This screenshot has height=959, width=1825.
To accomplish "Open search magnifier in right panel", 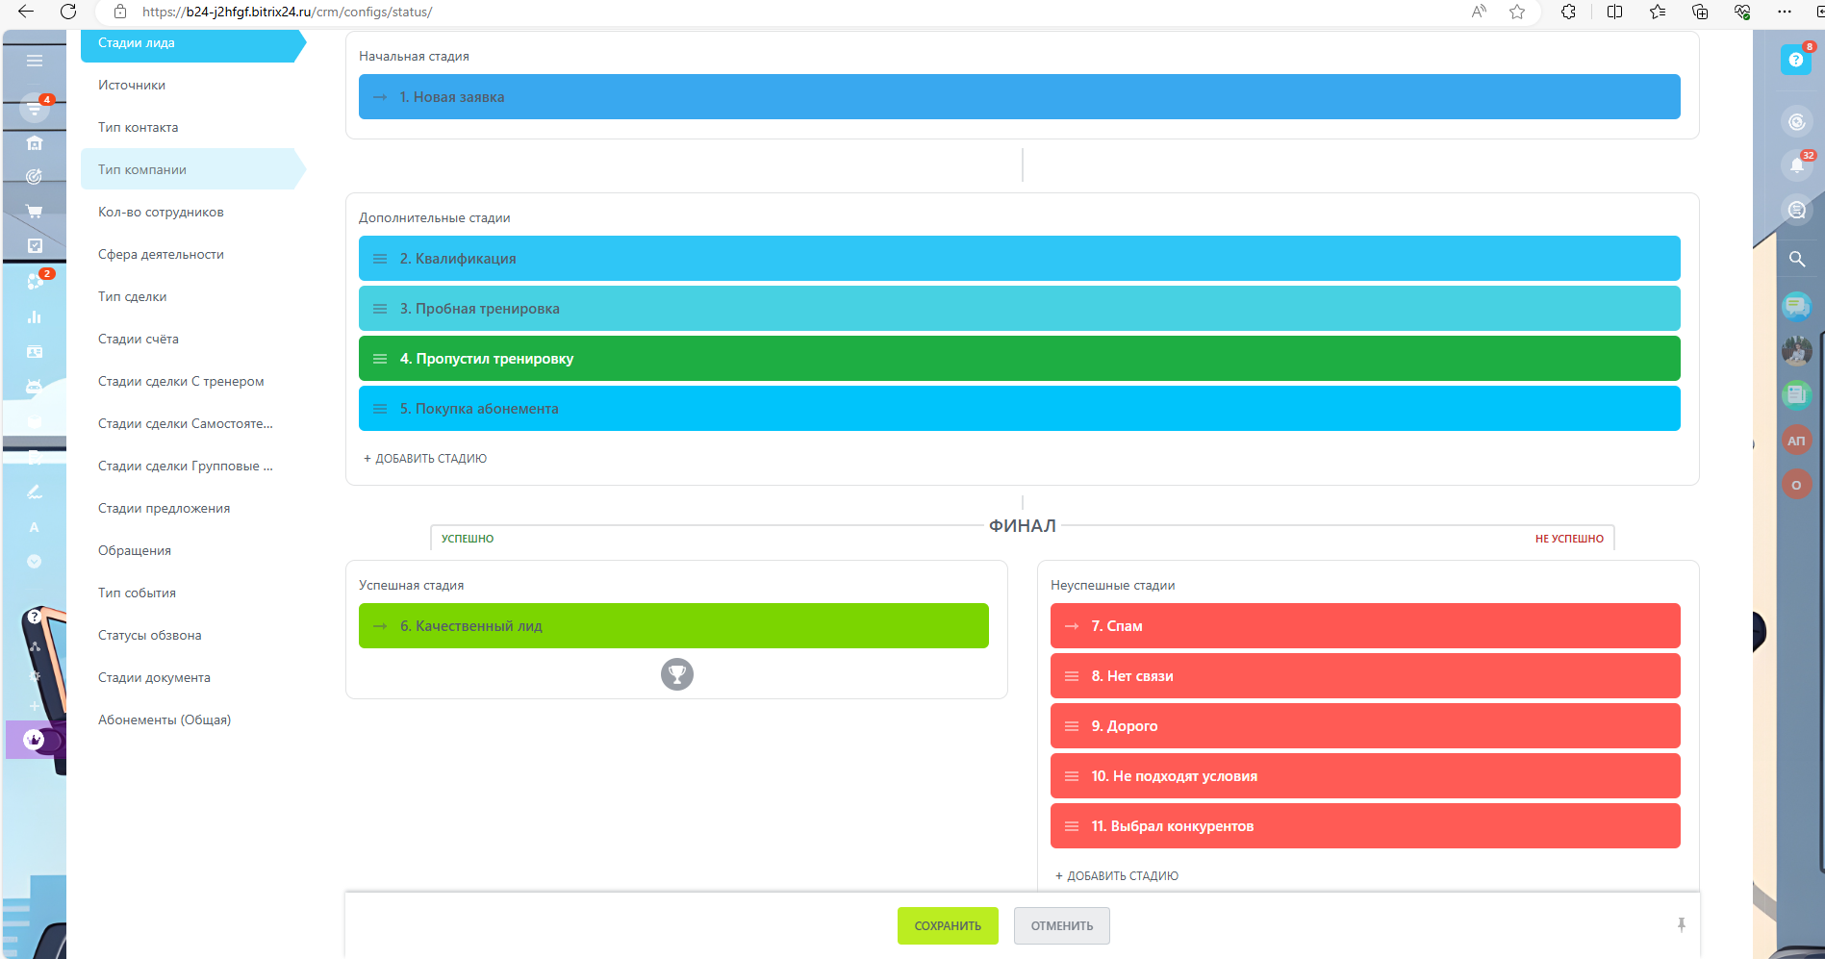I will [1796, 259].
